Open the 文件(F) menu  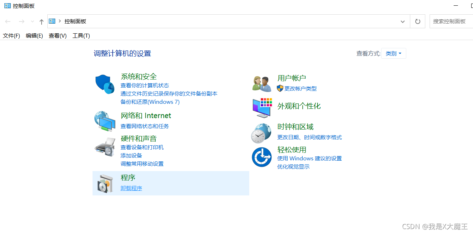(11, 35)
